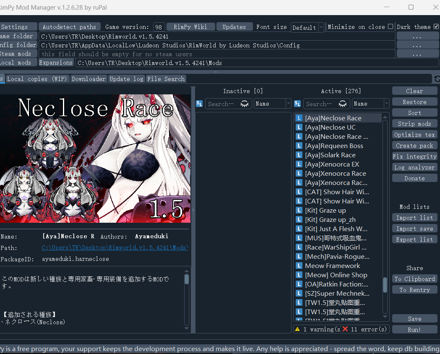This screenshot has height=354, width=440.
Task: Click the yellow warning triangle icon
Action: [x=297, y=329]
